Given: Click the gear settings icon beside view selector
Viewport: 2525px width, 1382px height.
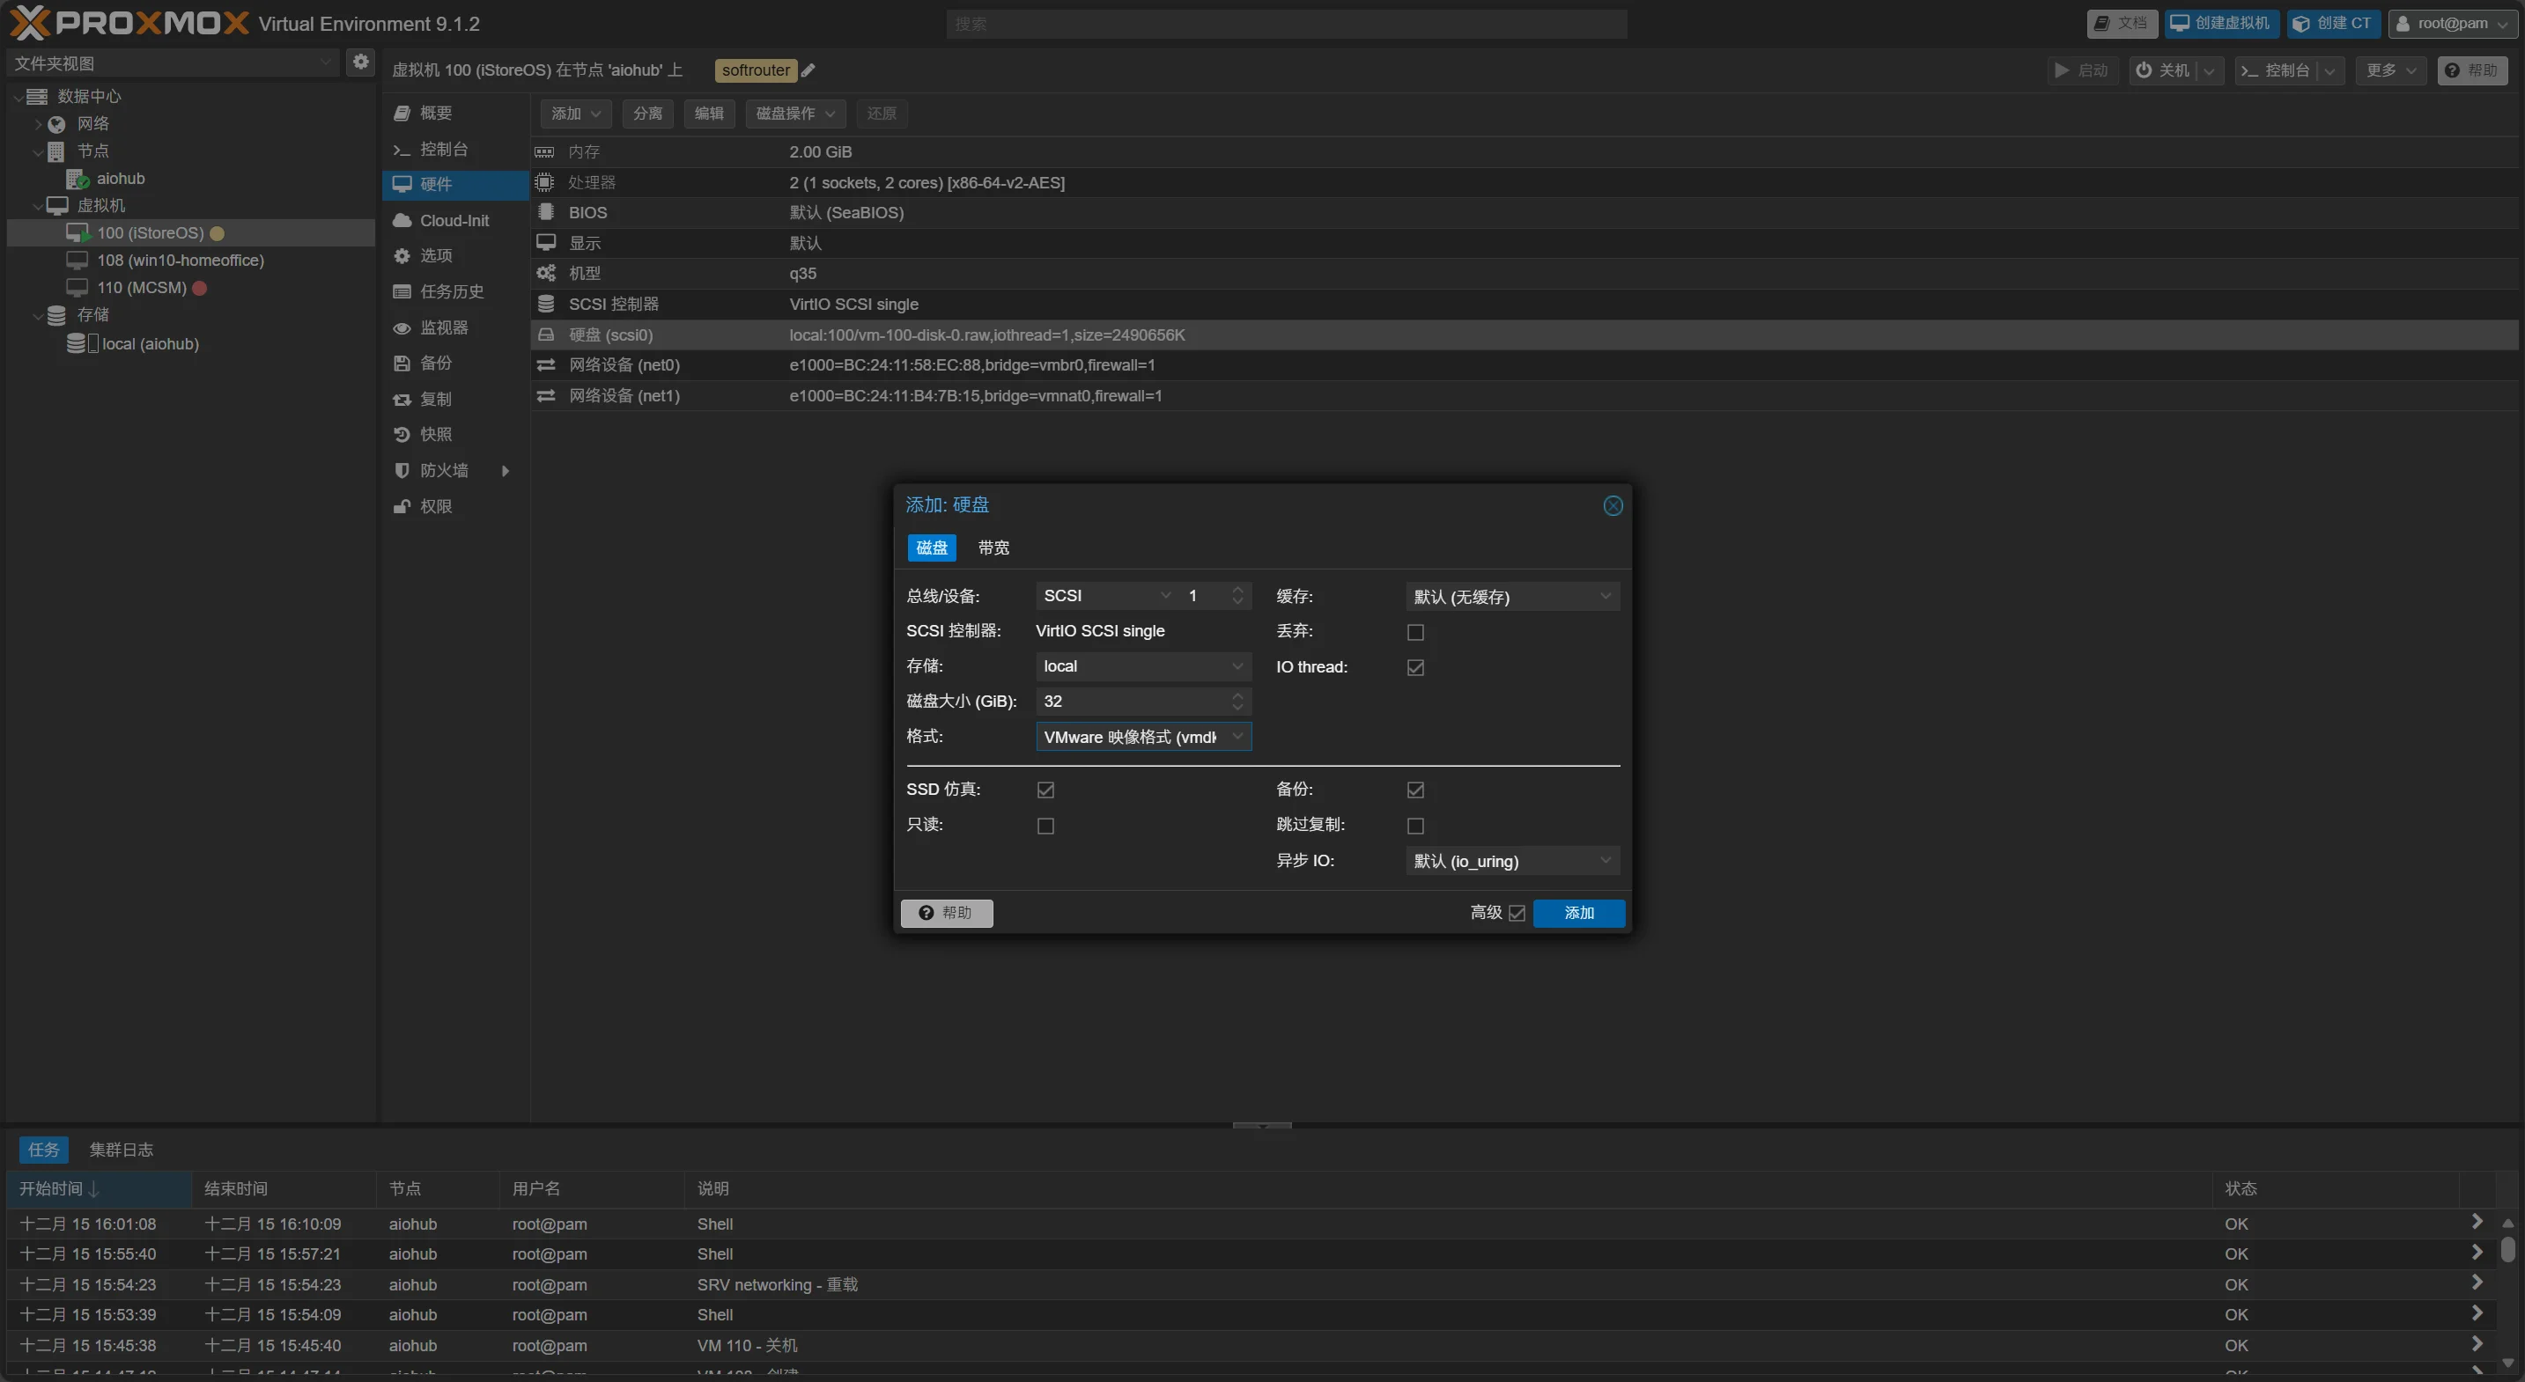Looking at the screenshot, I should (x=361, y=62).
